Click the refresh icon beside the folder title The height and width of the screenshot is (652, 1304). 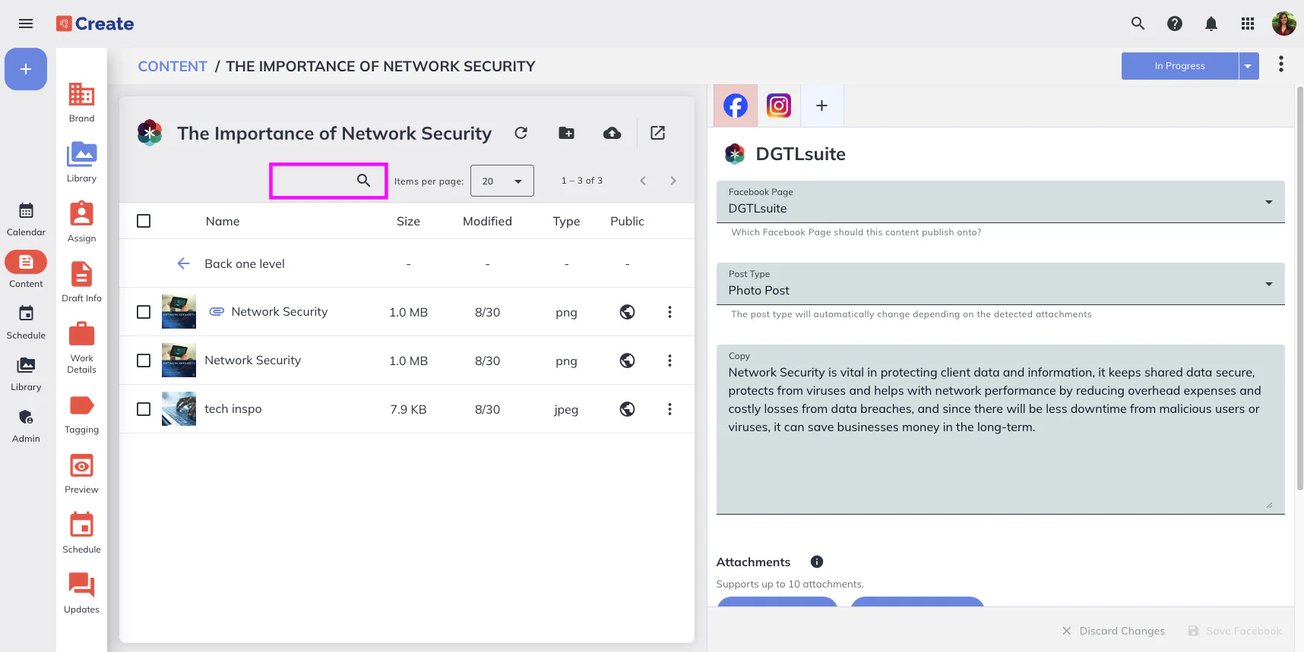(x=521, y=133)
